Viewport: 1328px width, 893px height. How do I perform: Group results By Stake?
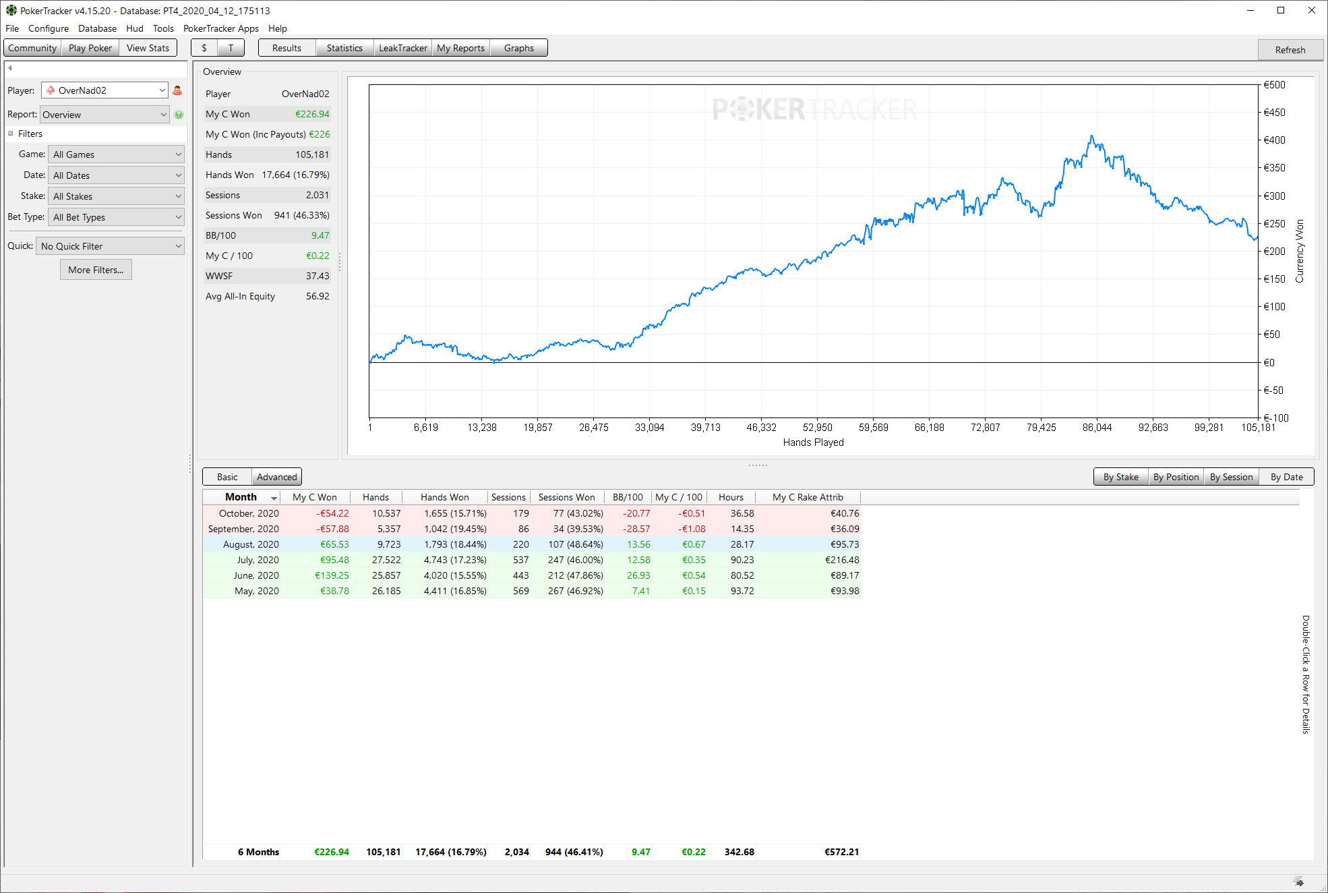point(1120,477)
